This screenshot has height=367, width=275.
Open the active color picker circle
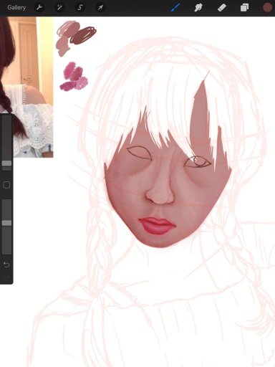267,8
